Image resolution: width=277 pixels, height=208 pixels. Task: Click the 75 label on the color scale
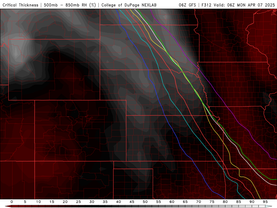pyautogui.click(x=212, y=202)
